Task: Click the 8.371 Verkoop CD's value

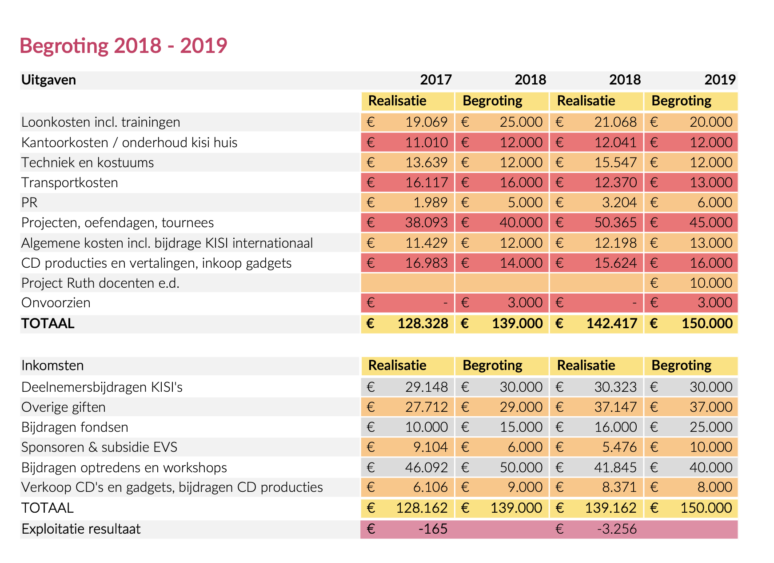Action: pyautogui.click(x=619, y=487)
